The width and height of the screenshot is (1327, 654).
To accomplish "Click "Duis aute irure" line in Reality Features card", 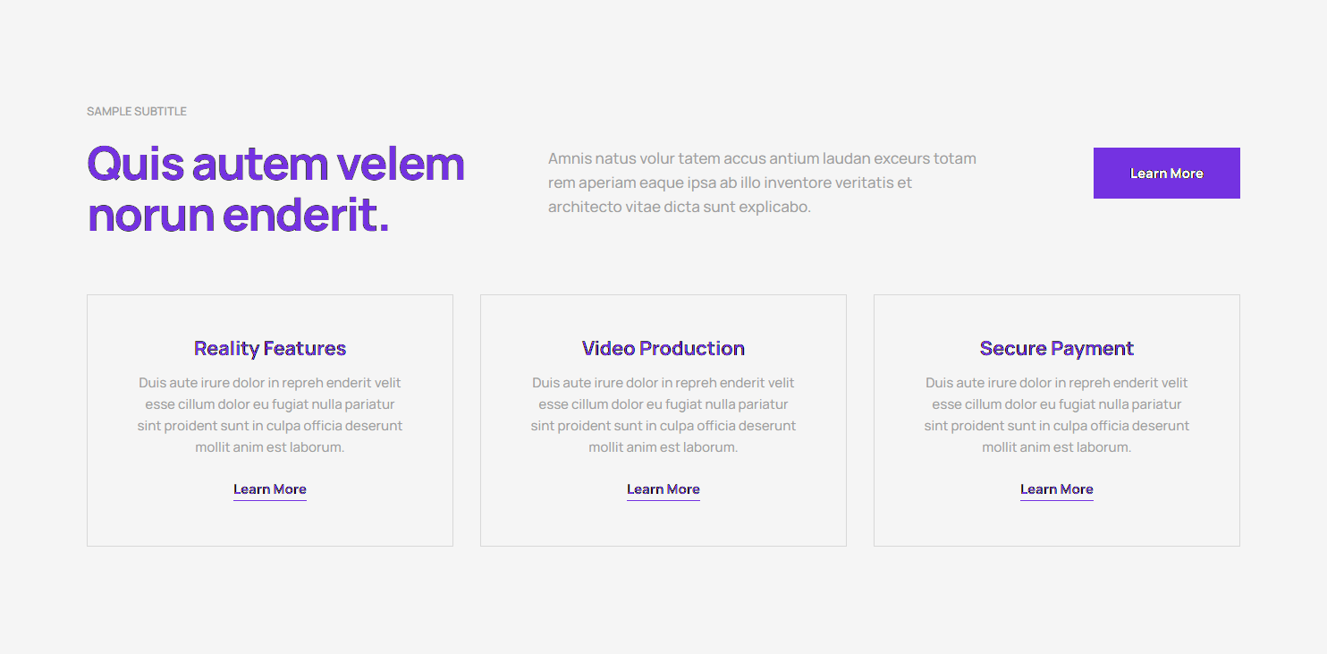I will [269, 383].
